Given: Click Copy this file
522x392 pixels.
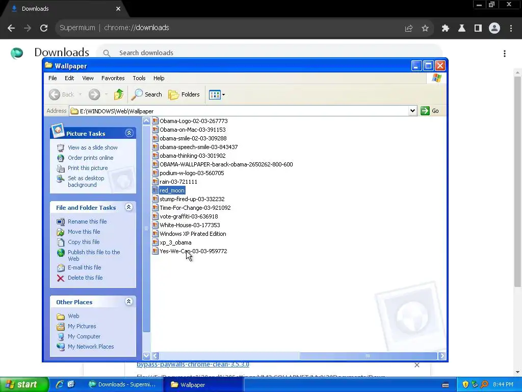Looking at the screenshot, I should click(84, 242).
